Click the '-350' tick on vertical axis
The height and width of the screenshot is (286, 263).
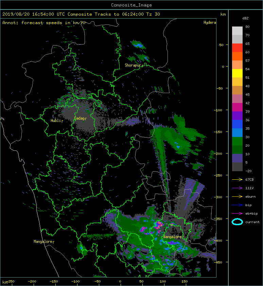click(x=218, y=219)
